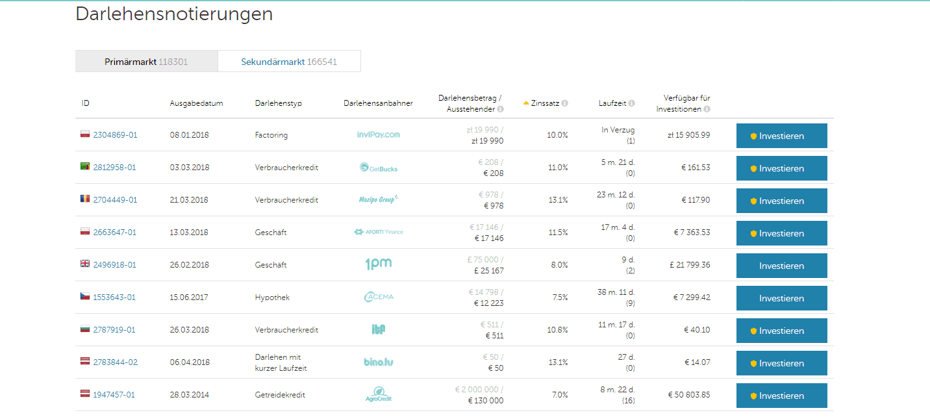Click info icon next to Laufzeit
This screenshot has width=930, height=417.
[x=632, y=103]
